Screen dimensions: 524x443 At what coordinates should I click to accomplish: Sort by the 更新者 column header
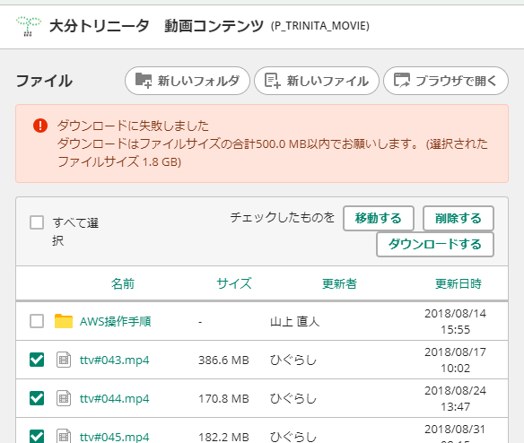[x=339, y=283]
